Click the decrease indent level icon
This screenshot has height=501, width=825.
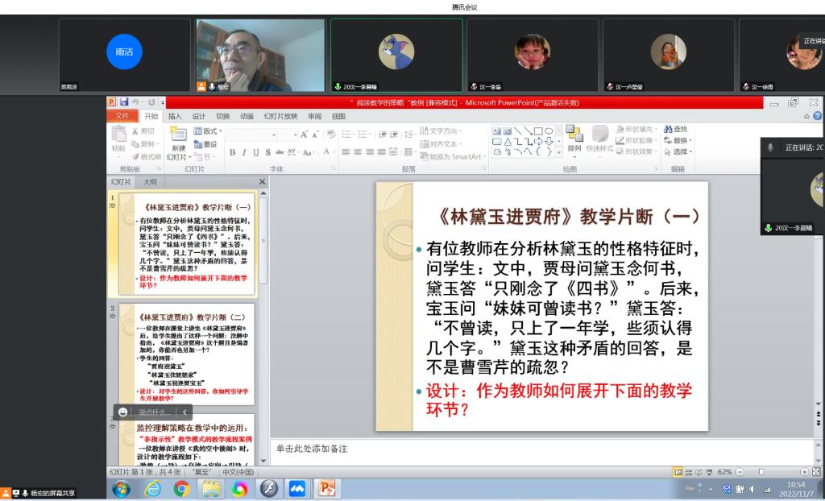click(x=383, y=135)
